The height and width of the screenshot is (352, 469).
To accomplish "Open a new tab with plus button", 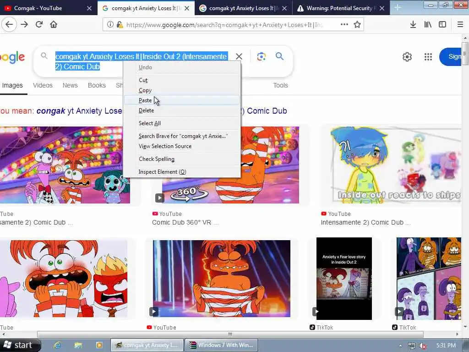I will coord(398,8).
